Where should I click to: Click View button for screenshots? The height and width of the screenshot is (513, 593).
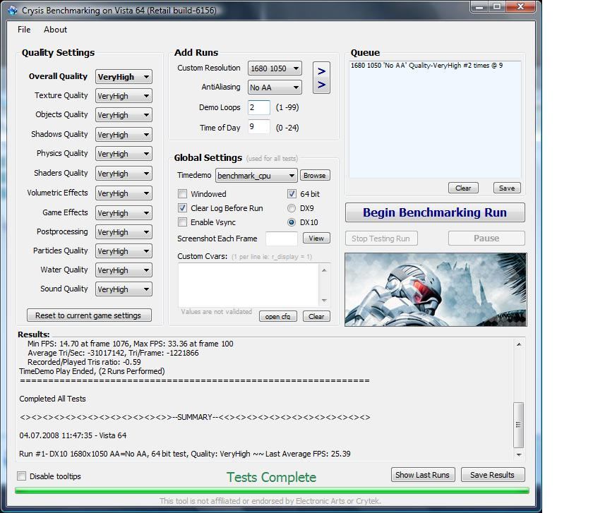pos(316,239)
